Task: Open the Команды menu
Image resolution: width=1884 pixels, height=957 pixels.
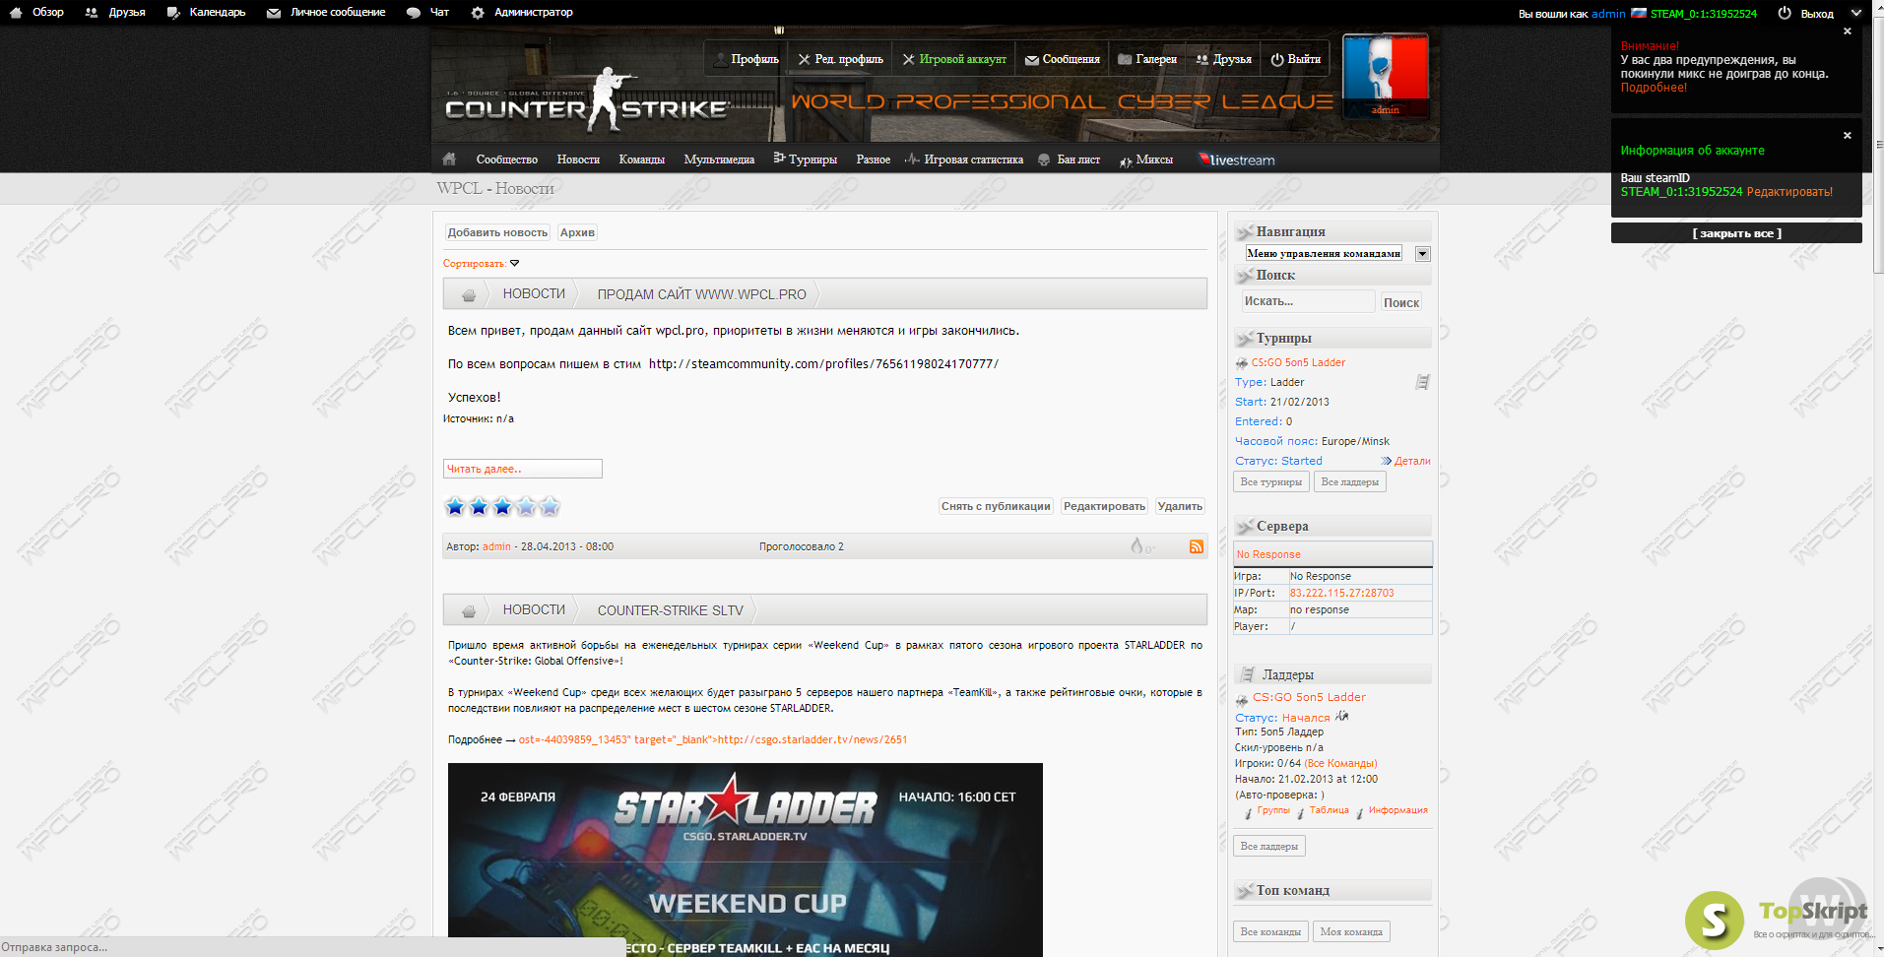Action: click(642, 159)
